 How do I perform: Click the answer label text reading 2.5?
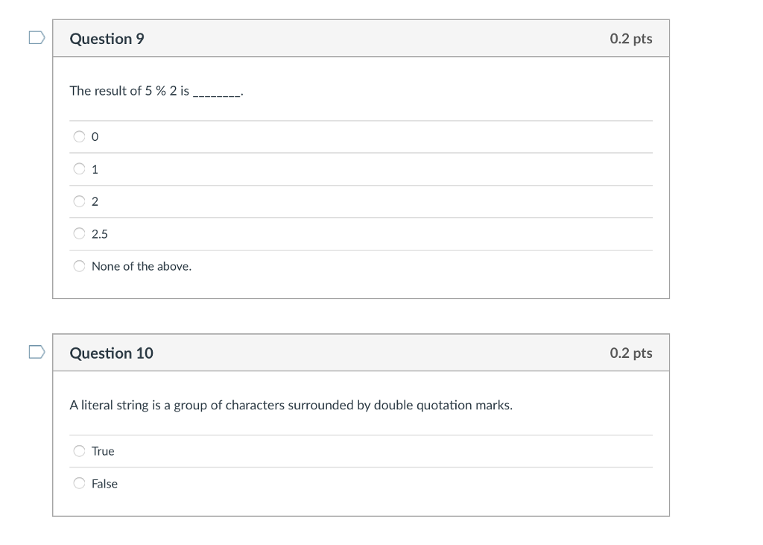click(99, 233)
